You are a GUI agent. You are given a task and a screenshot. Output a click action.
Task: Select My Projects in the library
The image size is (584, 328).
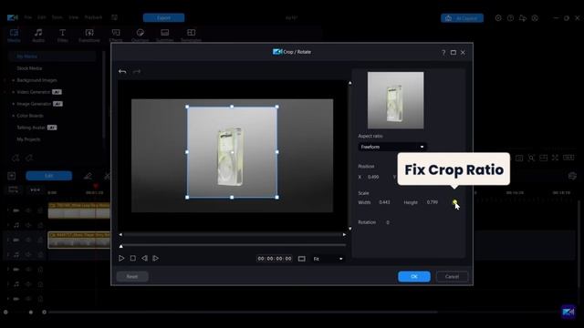coord(28,139)
